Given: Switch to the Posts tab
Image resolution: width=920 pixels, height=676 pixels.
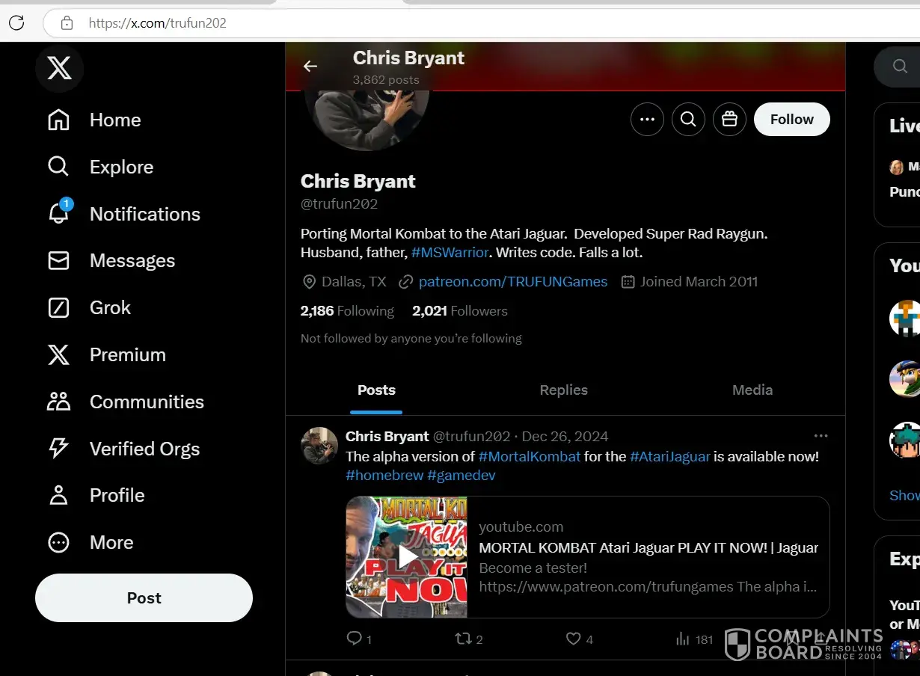Looking at the screenshot, I should 376,390.
